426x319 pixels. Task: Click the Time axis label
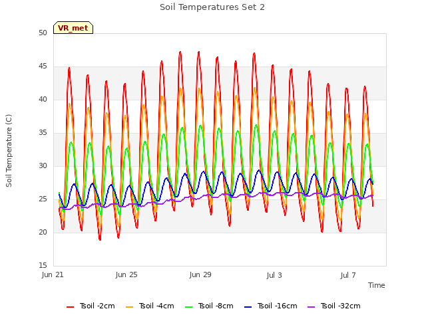[x=377, y=285]
